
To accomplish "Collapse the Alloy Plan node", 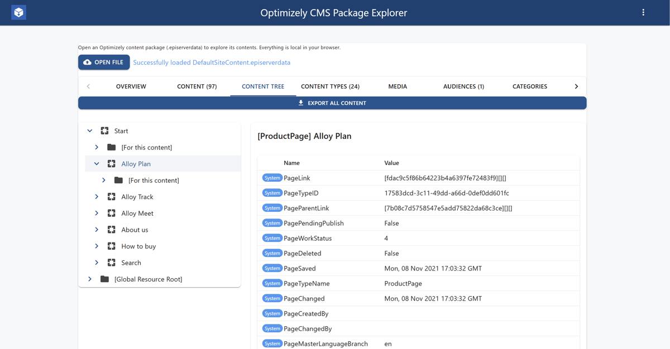I will [96, 163].
